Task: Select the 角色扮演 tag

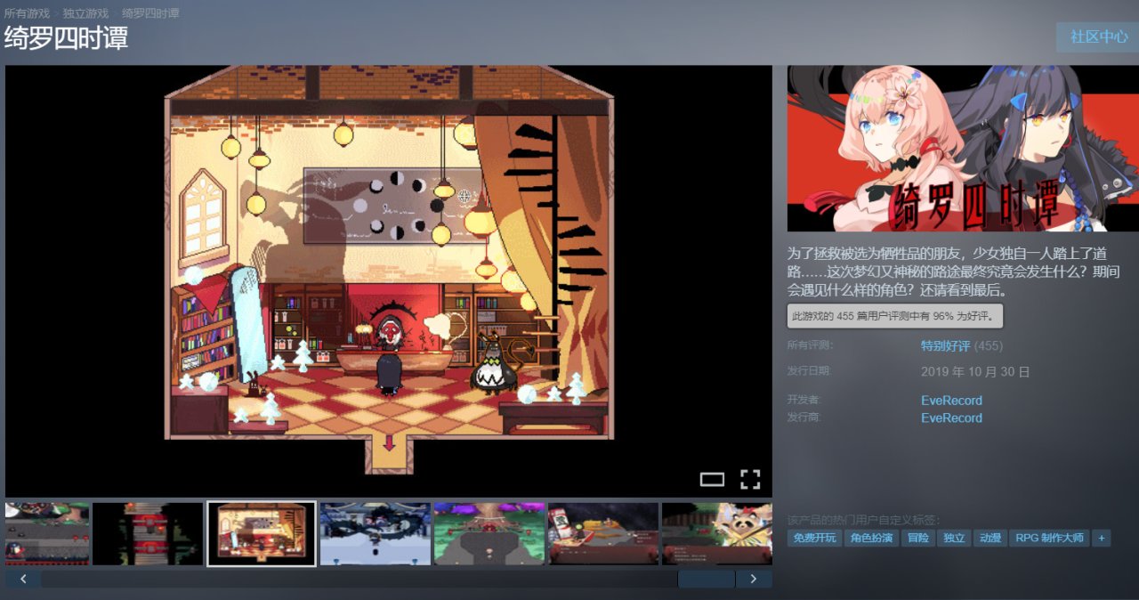Action: click(871, 538)
